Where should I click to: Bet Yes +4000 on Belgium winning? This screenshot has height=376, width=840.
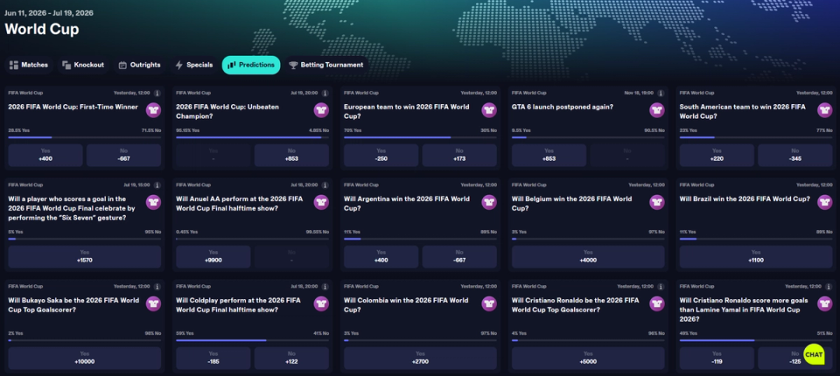tap(588, 256)
